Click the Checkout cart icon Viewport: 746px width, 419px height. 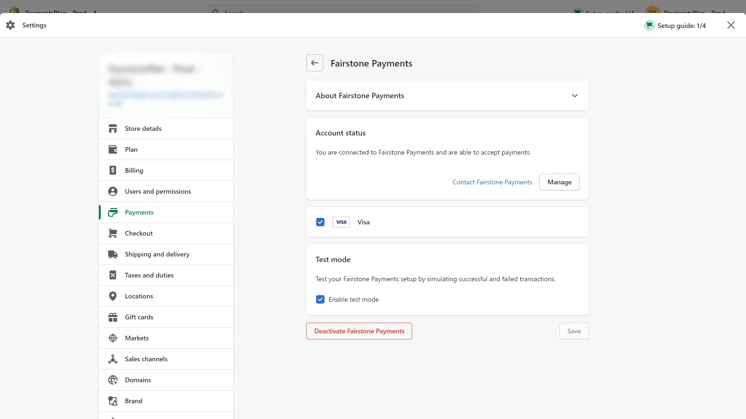[x=113, y=233]
